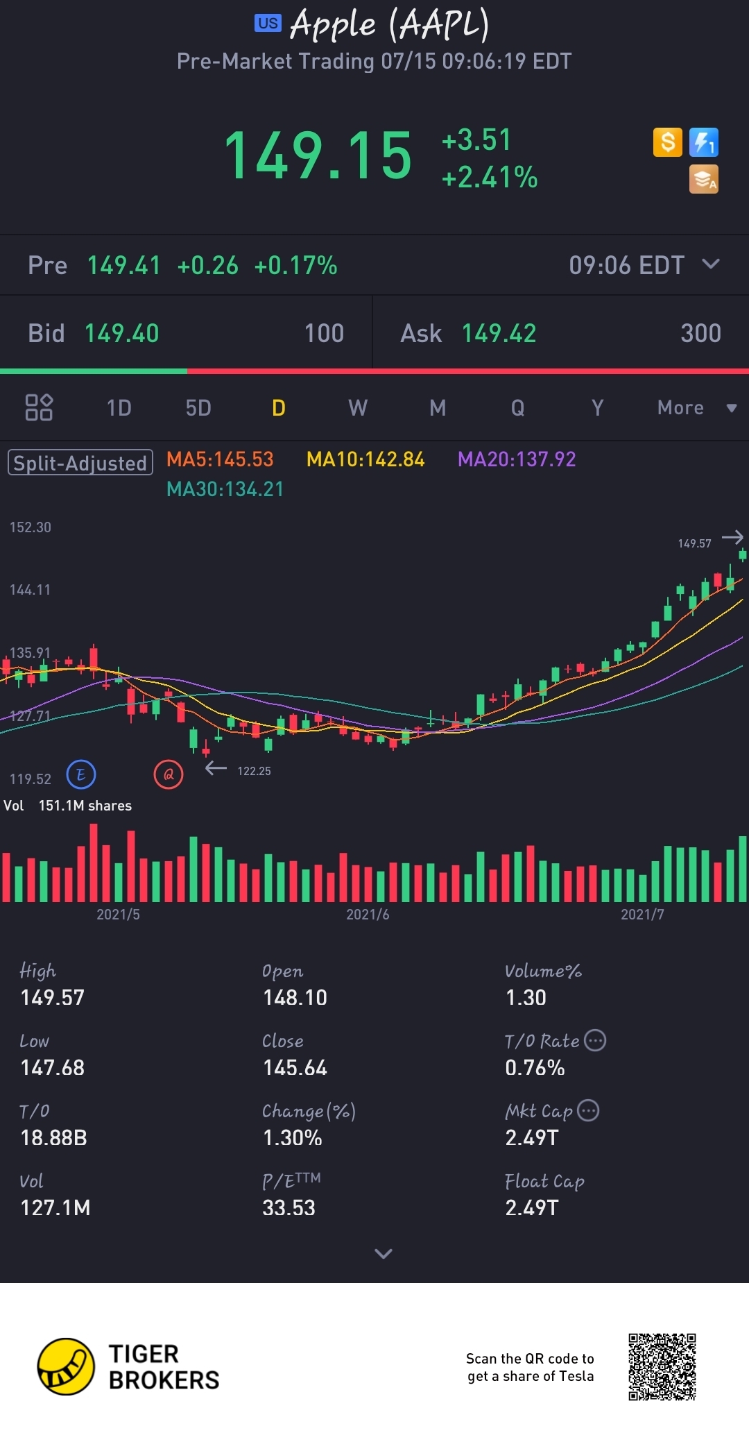Tap the Tesla share QR code
Viewport: 749px width, 1451px height.
(x=662, y=1366)
